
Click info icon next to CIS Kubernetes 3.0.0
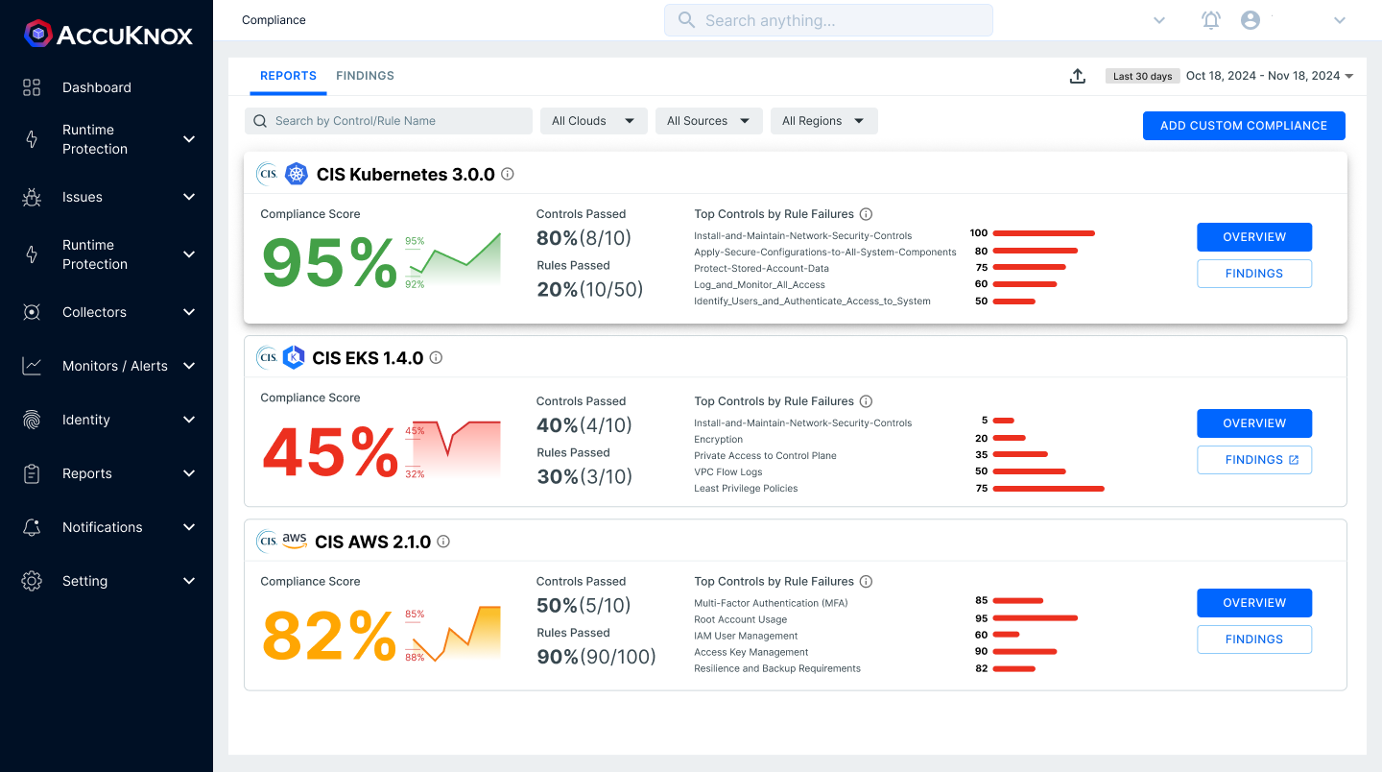(x=508, y=174)
